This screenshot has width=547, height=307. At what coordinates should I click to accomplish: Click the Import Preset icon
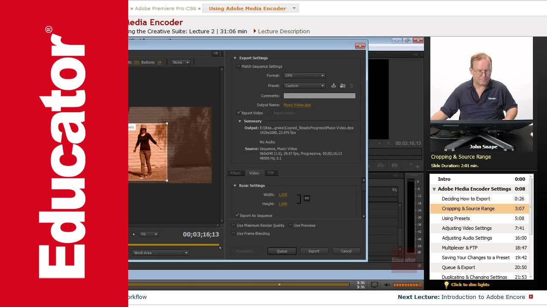point(343,86)
